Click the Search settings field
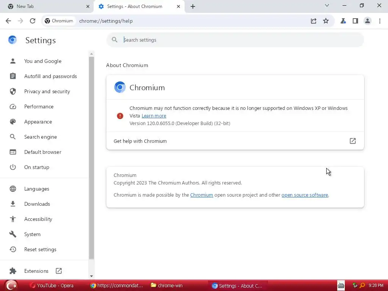This screenshot has width=388, height=291. pyautogui.click(x=235, y=40)
